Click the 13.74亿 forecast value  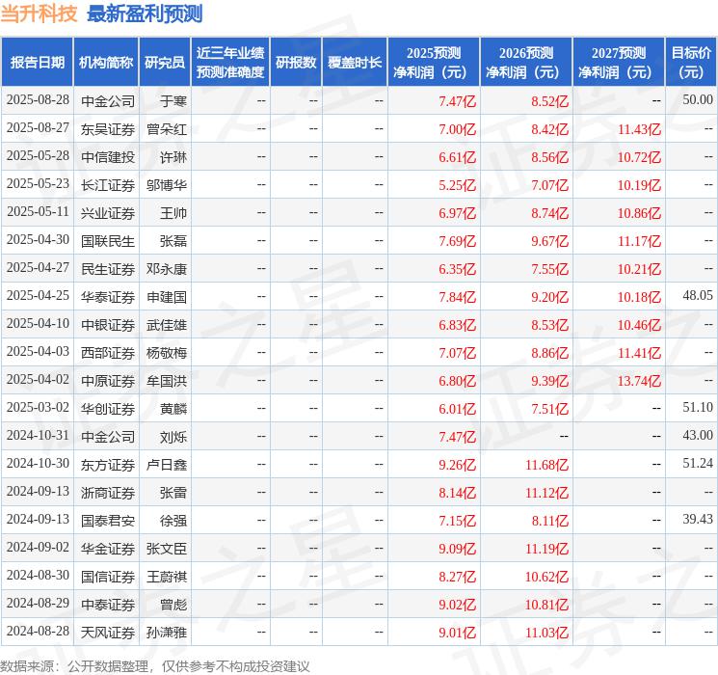[x=639, y=381]
